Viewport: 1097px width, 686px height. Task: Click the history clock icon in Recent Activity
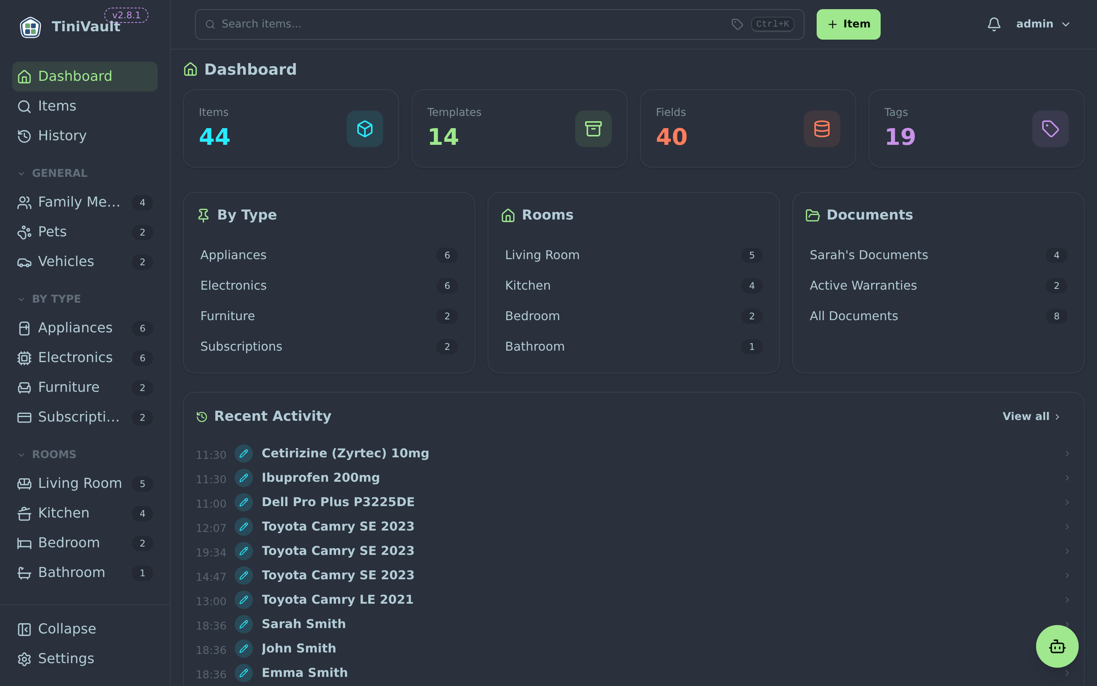click(202, 417)
